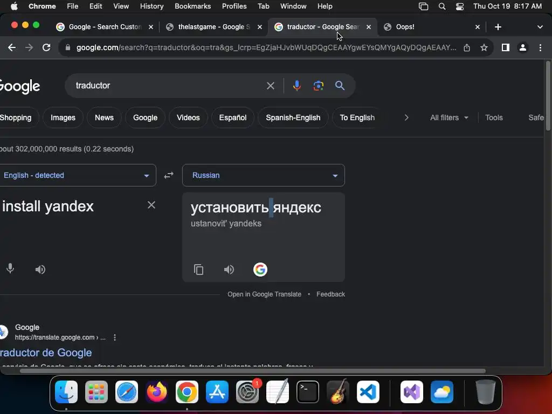Show the tab search dropdown chevron
This screenshot has width=552, height=414.
(540, 27)
